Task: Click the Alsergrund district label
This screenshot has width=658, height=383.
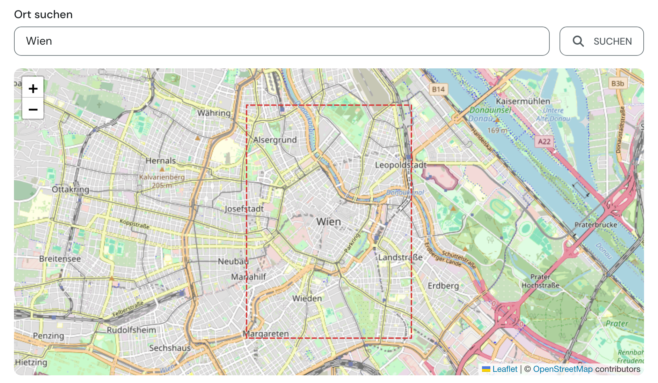Action: click(275, 140)
